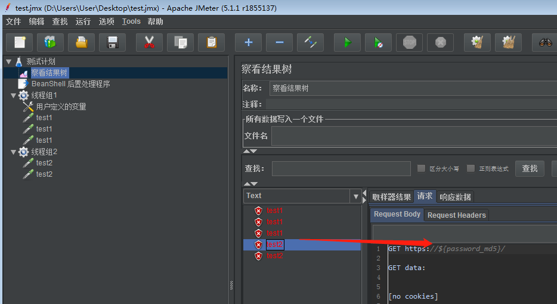557x304 pixels.
Task: Open search with the binoculars icon
Action: coord(545,42)
